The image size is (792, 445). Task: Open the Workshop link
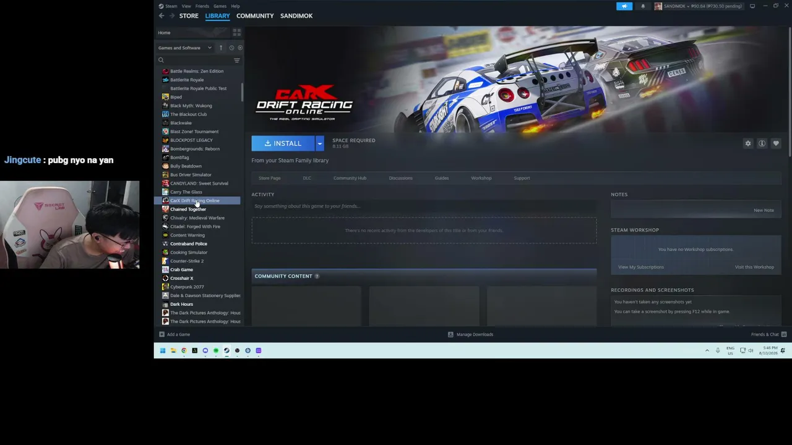coord(481,178)
